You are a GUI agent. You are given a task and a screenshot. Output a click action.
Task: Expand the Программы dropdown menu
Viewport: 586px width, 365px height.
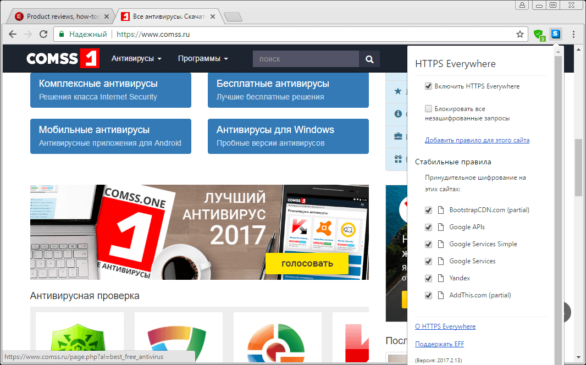point(203,59)
